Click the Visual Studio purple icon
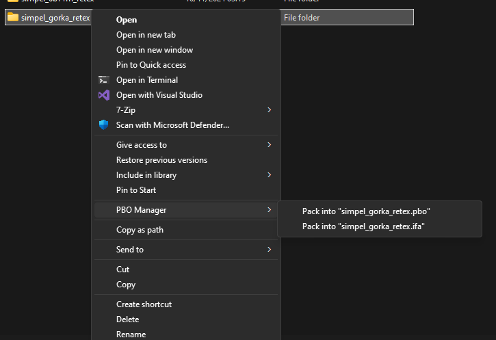The image size is (496, 340). (x=104, y=95)
